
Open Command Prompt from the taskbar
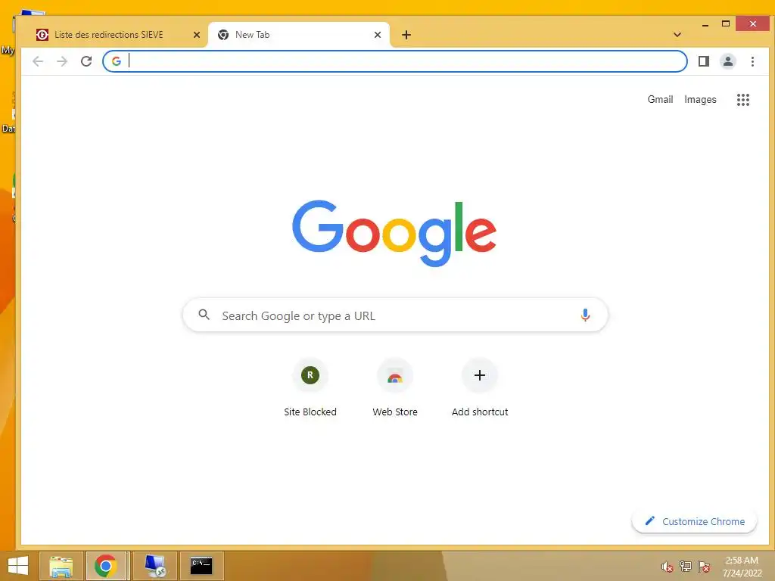coord(201,566)
